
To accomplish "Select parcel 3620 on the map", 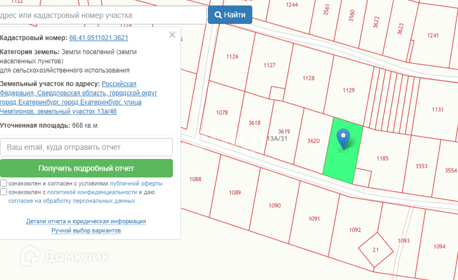I will point(313,141).
